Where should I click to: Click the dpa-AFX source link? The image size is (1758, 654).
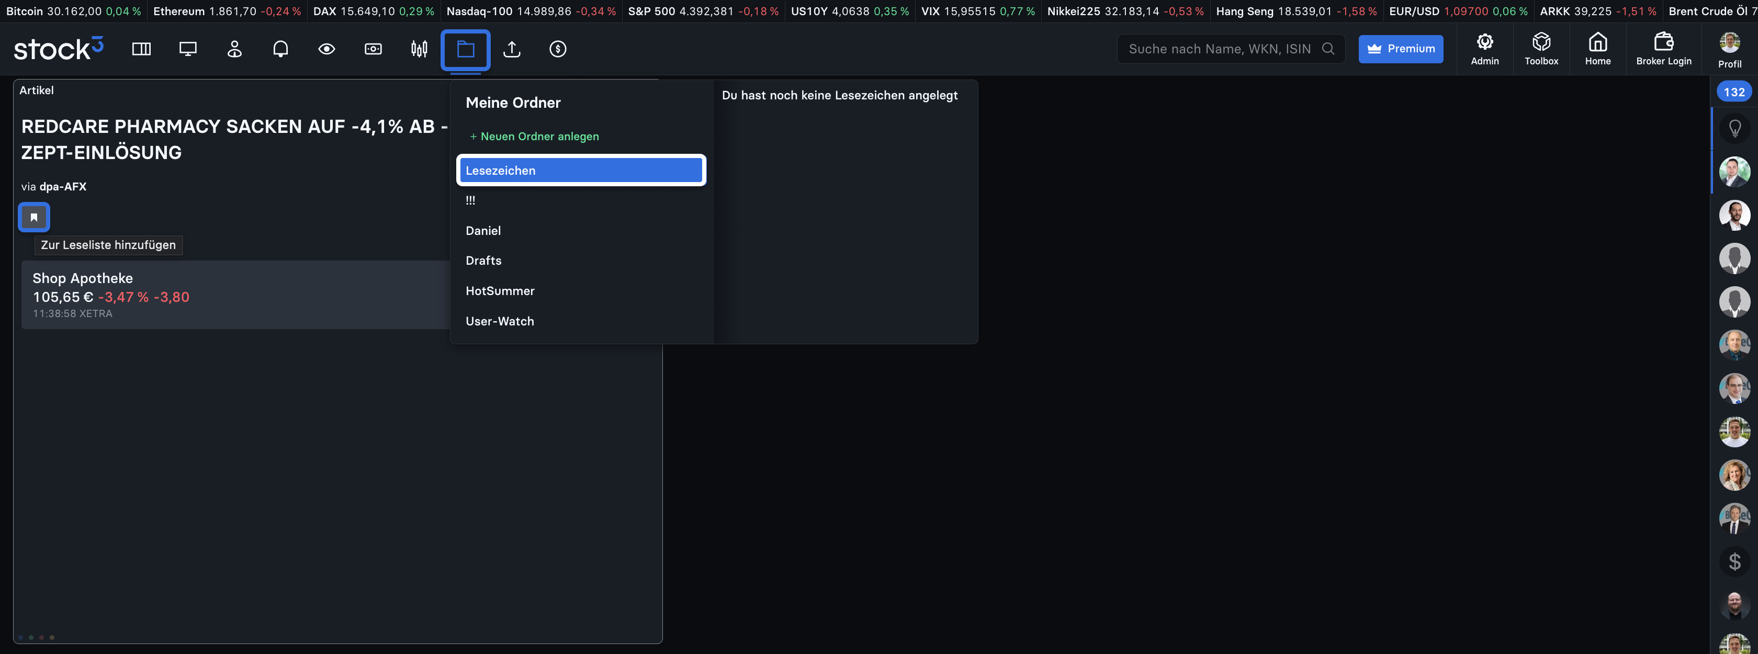pyautogui.click(x=63, y=186)
